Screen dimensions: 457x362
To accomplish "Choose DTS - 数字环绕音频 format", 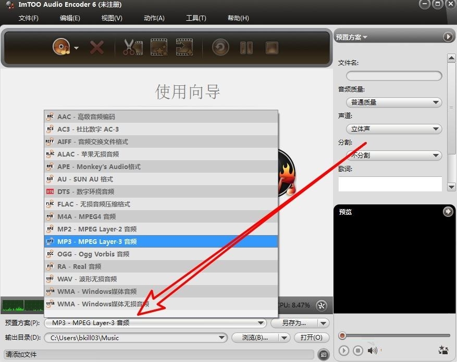I will pyautogui.click(x=161, y=192).
